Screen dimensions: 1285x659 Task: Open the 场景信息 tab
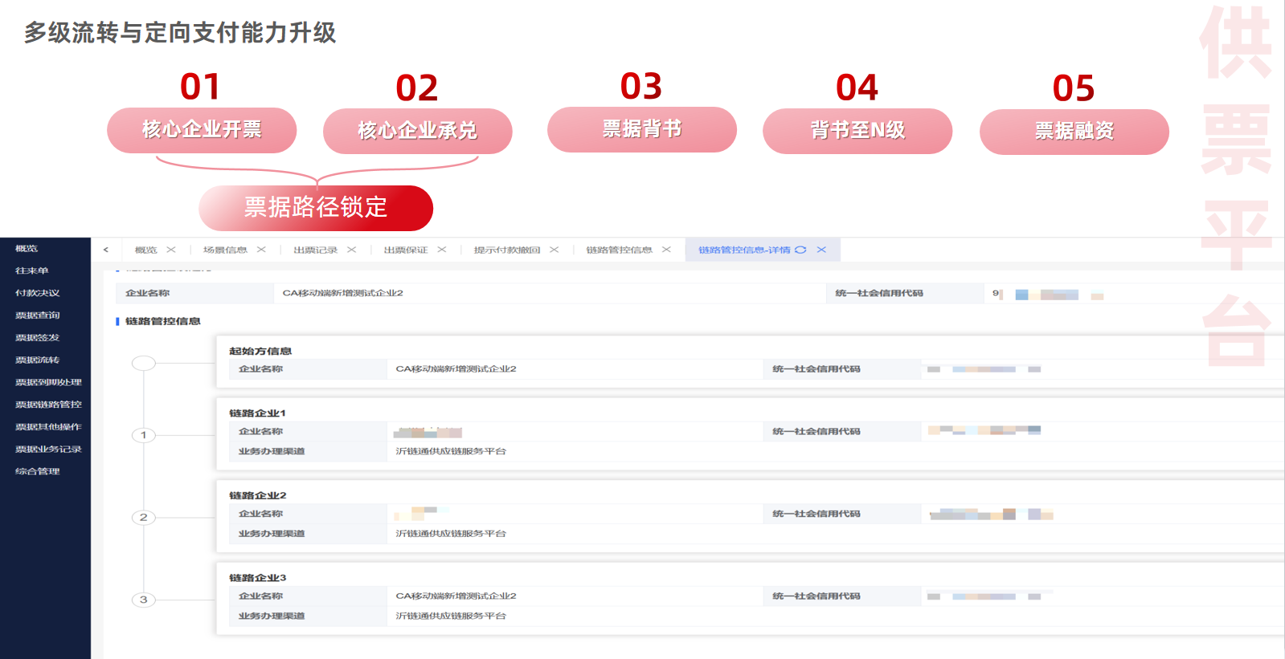click(225, 250)
